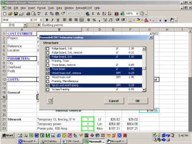The height and width of the screenshot is (144, 192).
Task: Save the workbook using the disk icon
Action: point(16,13)
